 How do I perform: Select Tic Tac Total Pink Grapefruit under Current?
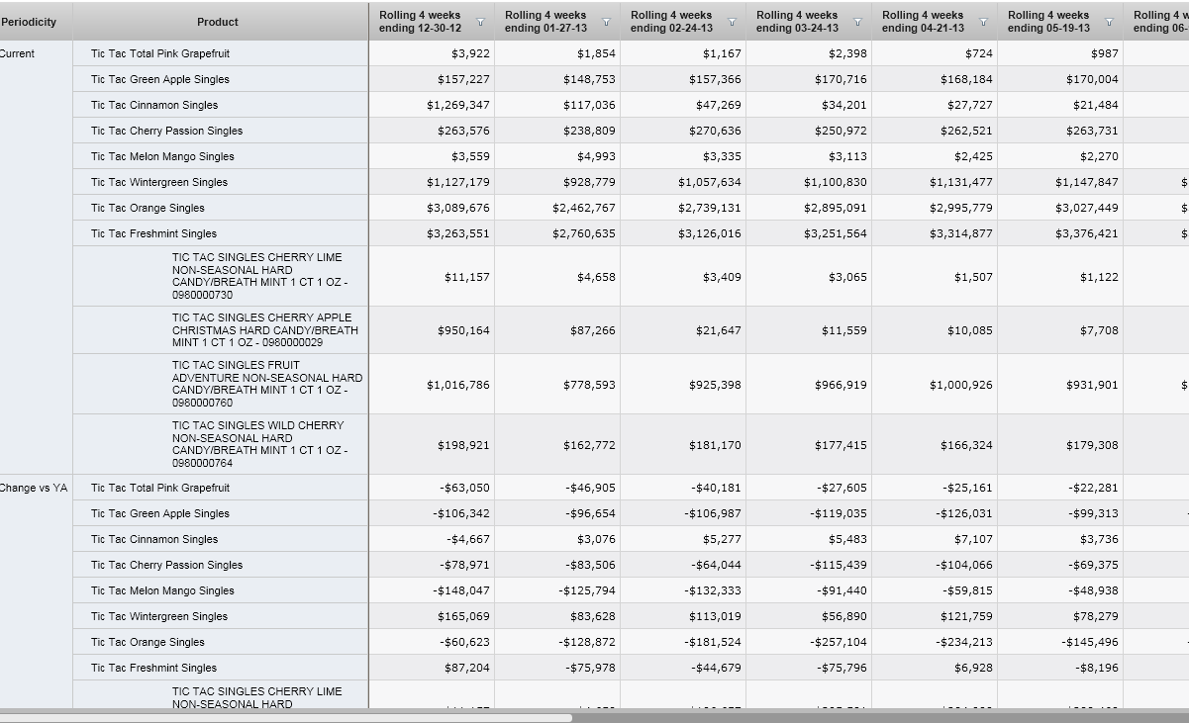click(160, 53)
